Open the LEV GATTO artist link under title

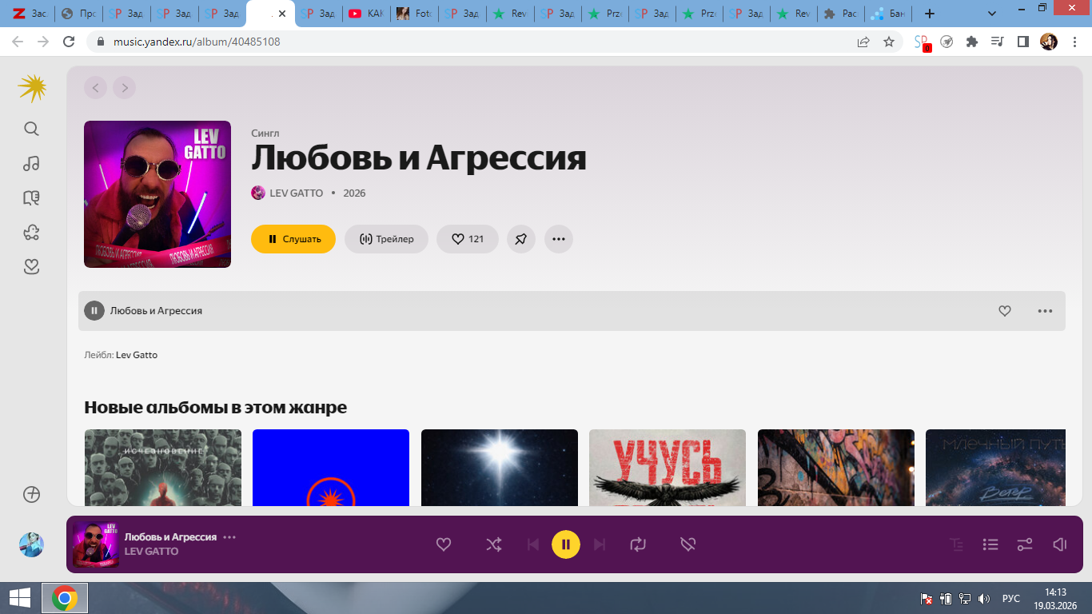point(296,193)
